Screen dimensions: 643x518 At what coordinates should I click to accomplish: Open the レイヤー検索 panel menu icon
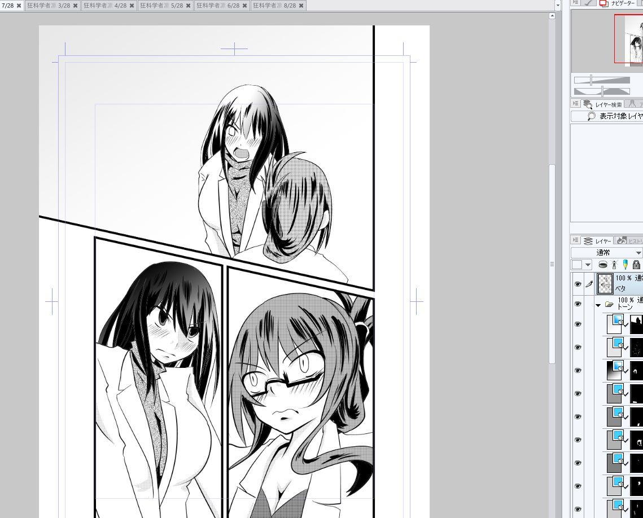coord(576,104)
